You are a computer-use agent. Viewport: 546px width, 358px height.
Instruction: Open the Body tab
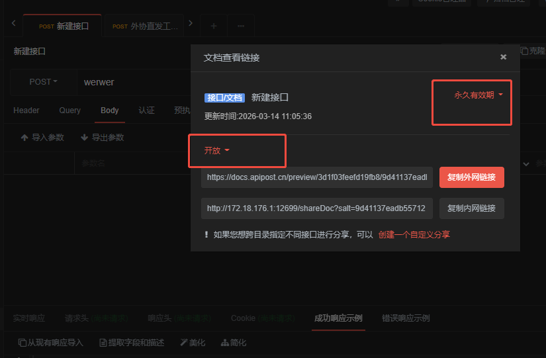(x=110, y=111)
